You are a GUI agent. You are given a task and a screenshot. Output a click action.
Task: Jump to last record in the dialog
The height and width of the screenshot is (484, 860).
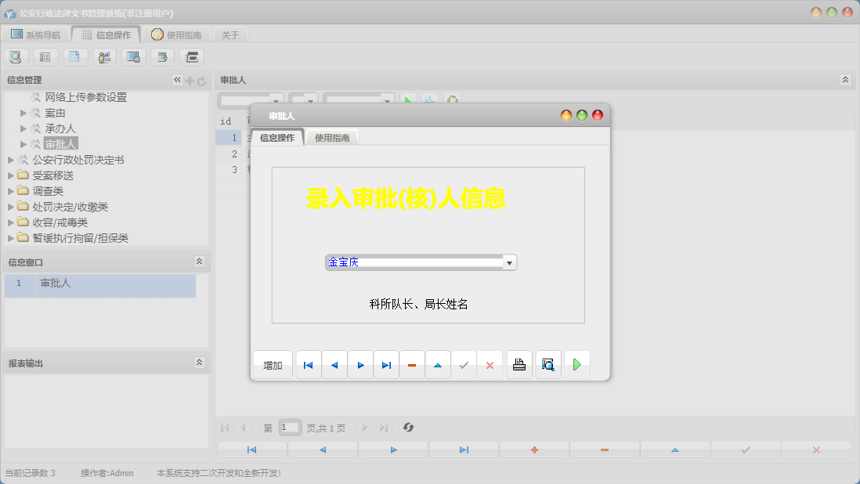(386, 364)
